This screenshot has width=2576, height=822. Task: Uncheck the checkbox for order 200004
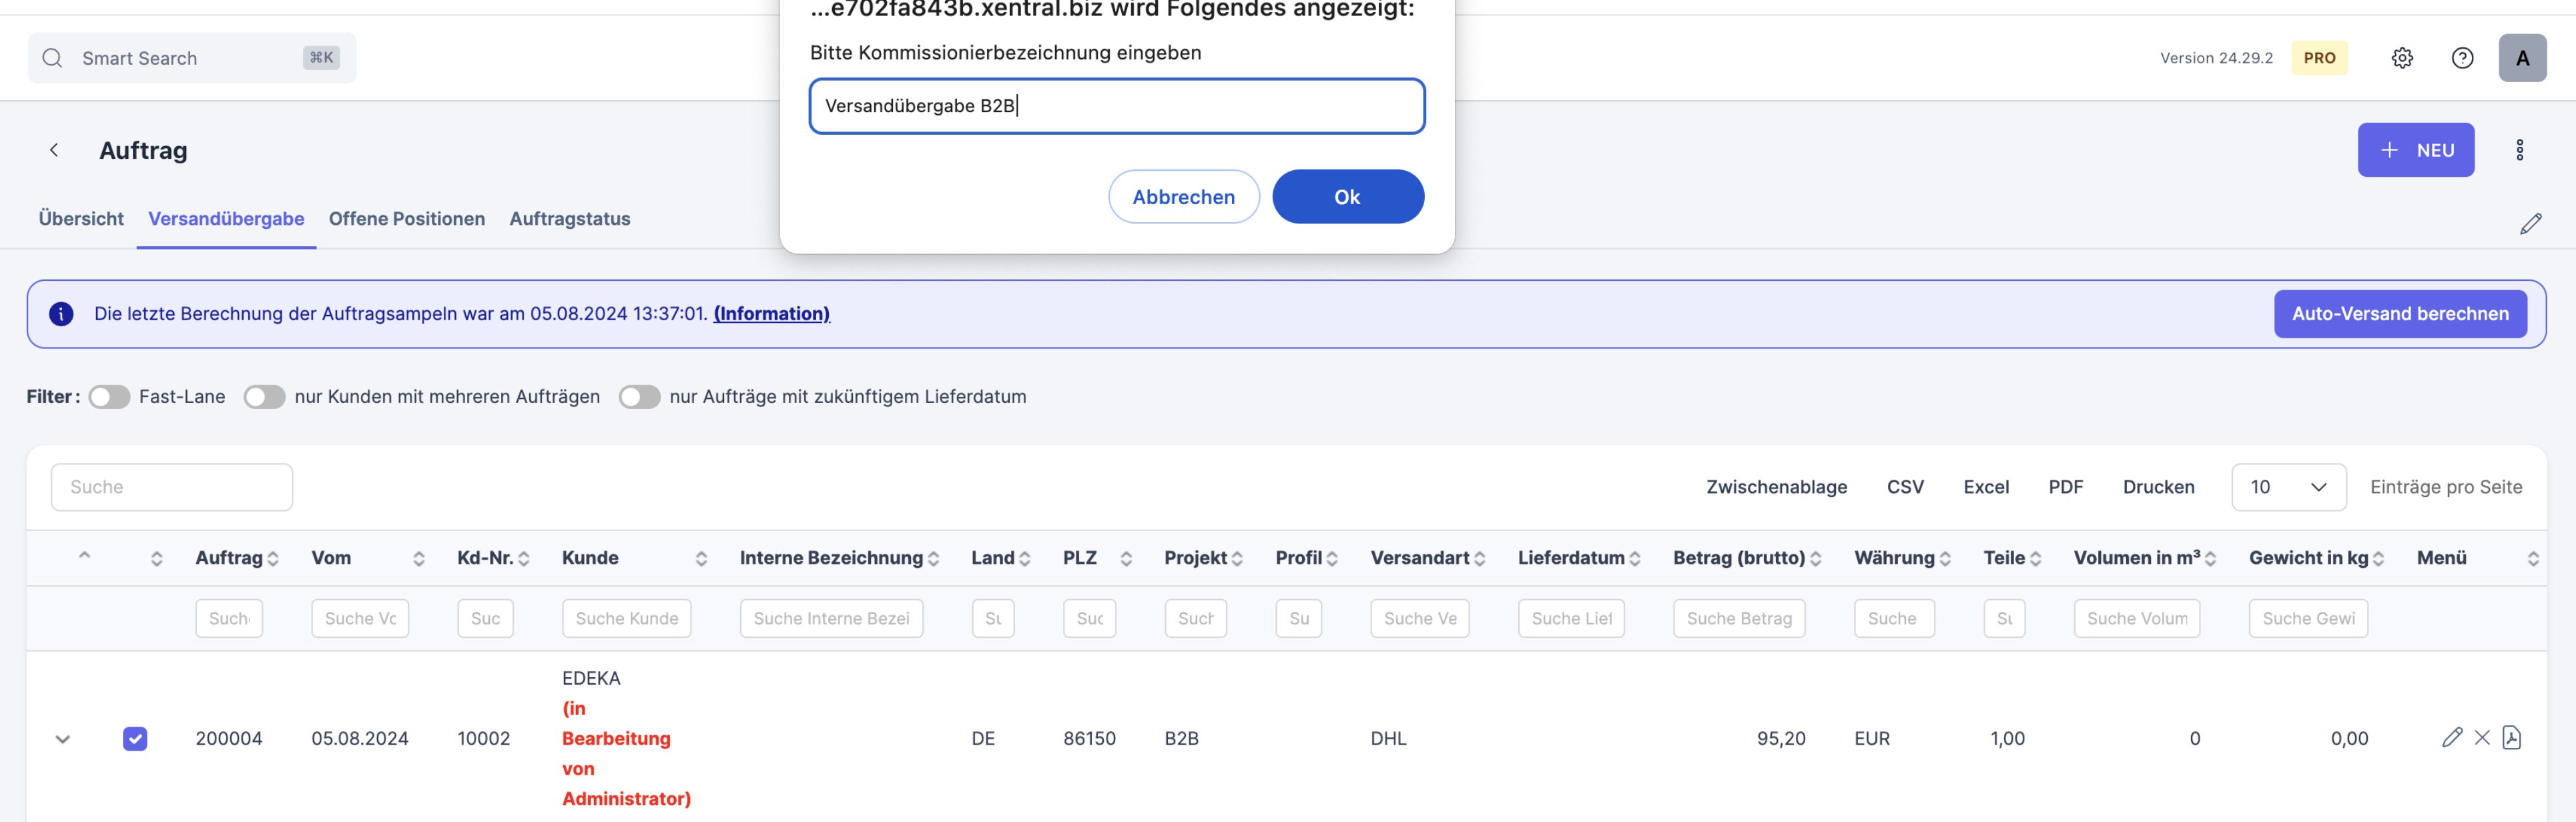tap(135, 739)
